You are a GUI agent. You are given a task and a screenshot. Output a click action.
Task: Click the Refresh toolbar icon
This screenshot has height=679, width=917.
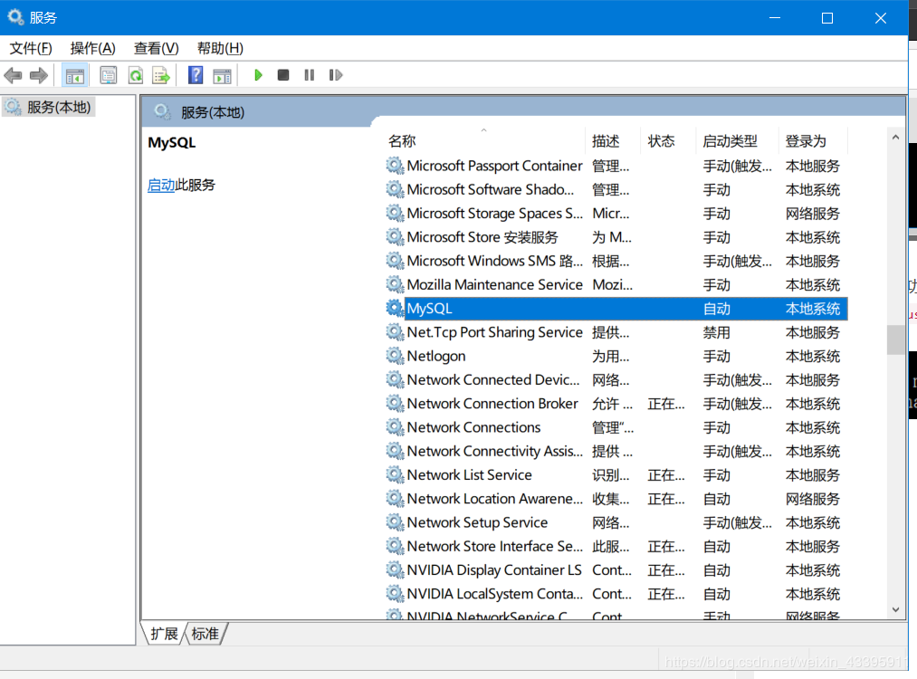click(135, 75)
